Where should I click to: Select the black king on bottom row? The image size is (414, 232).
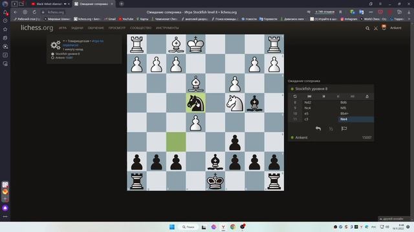(x=215, y=181)
